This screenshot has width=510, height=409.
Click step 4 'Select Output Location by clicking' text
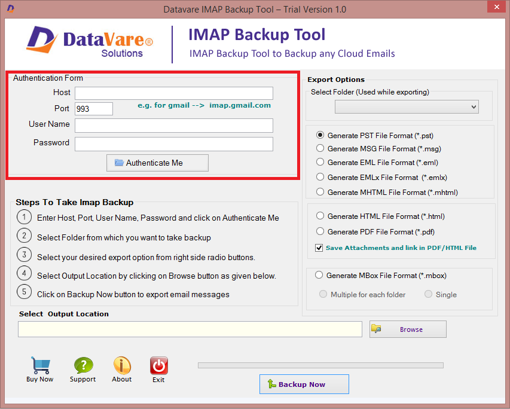pyautogui.click(x=157, y=276)
